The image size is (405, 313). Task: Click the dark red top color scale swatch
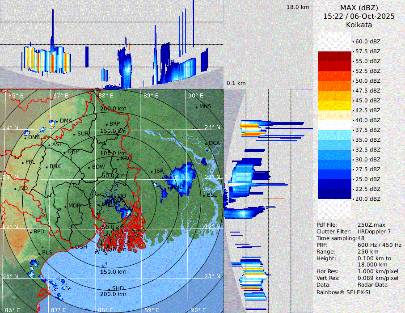pyautogui.click(x=335, y=56)
